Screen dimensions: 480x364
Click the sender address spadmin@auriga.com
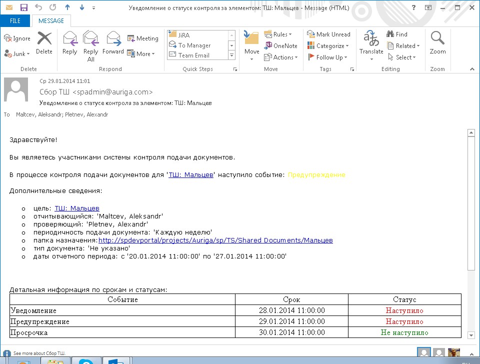click(112, 92)
